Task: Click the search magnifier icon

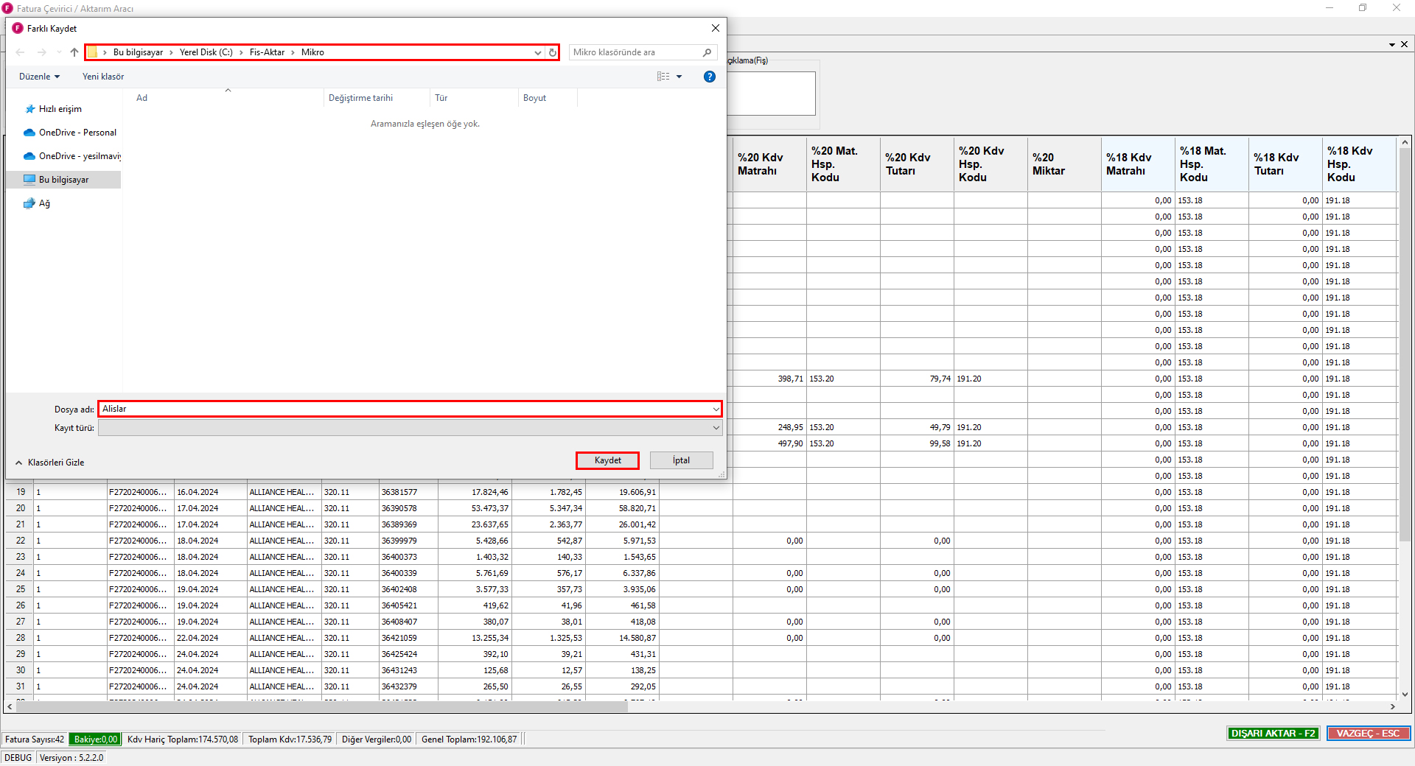Action: coord(707,52)
